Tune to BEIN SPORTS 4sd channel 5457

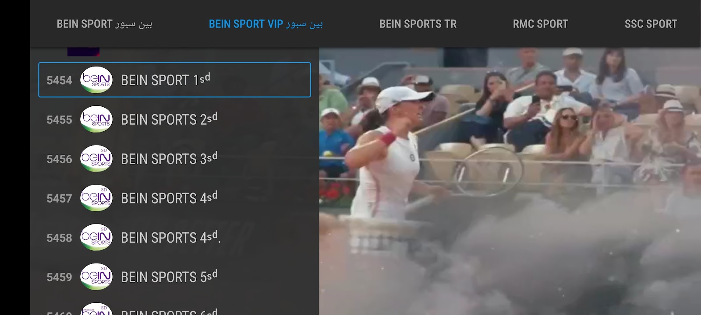pos(174,198)
